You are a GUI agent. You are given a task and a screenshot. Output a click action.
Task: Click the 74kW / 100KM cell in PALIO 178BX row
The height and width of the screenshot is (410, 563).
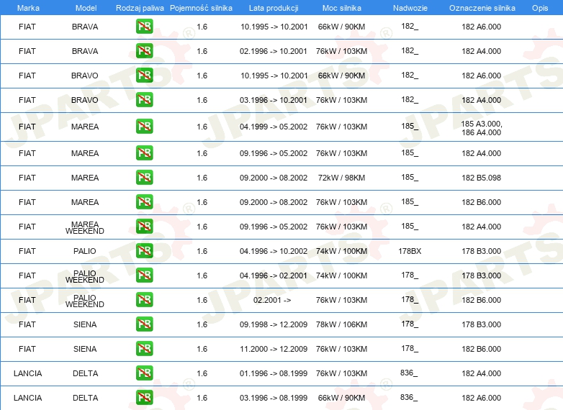(x=341, y=251)
